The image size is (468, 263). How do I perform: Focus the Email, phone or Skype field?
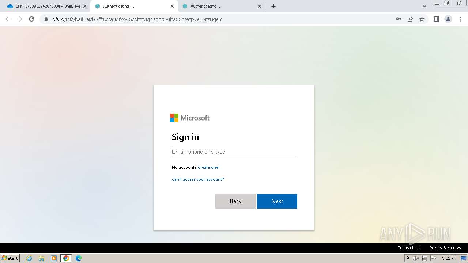tap(234, 152)
